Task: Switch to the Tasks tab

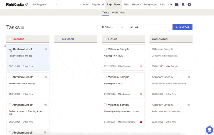Action: [105, 13]
